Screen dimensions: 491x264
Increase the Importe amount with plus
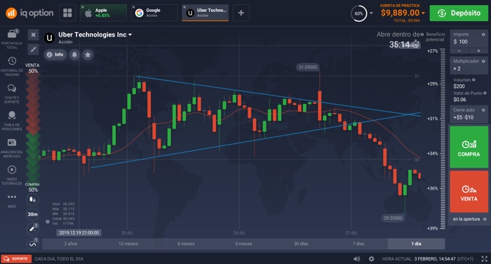478,51
